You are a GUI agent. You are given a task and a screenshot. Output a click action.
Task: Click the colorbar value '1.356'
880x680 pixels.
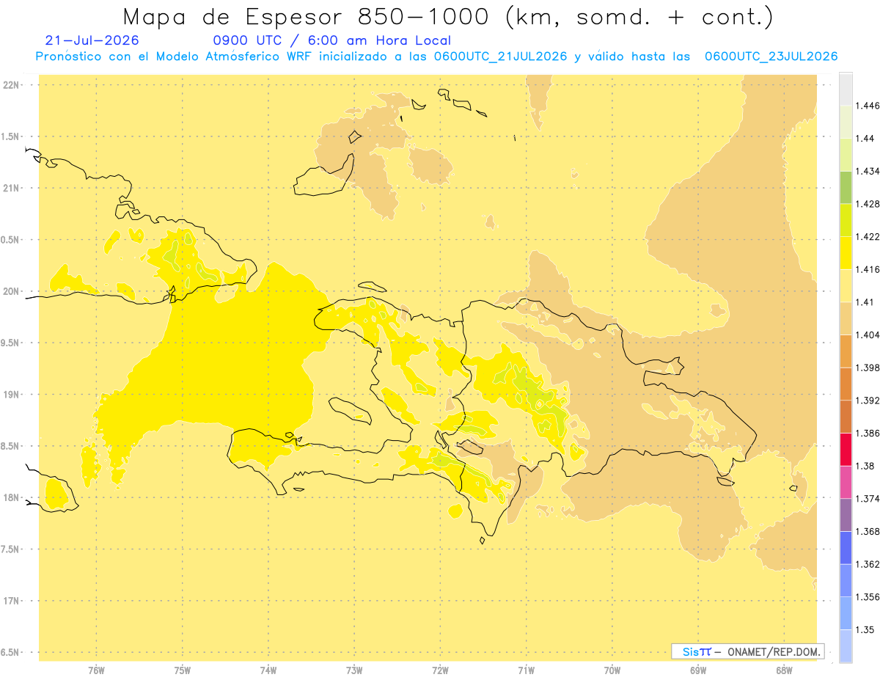[x=868, y=597]
